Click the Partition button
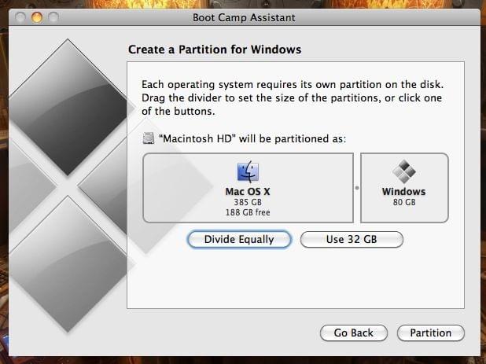 click(431, 333)
